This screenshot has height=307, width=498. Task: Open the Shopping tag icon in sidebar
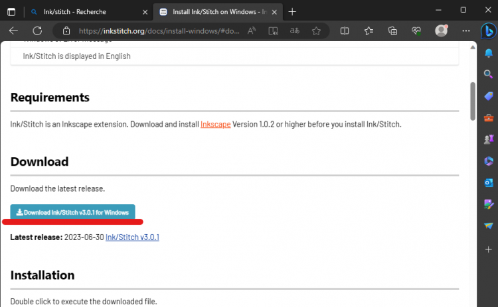click(x=489, y=96)
